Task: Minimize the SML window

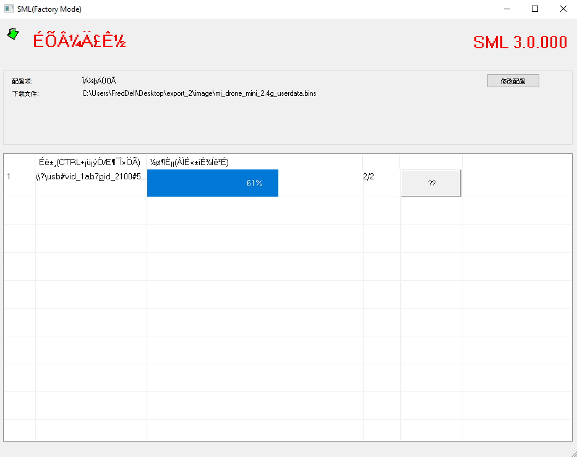Action: (x=507, y=9)
